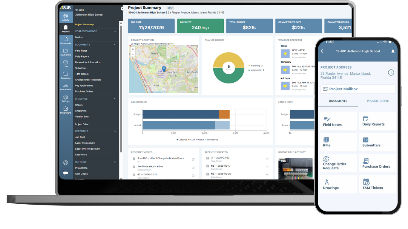
Task: Click the Marco Island project address link
Action: pyautogui.click(x=345, y=75)
